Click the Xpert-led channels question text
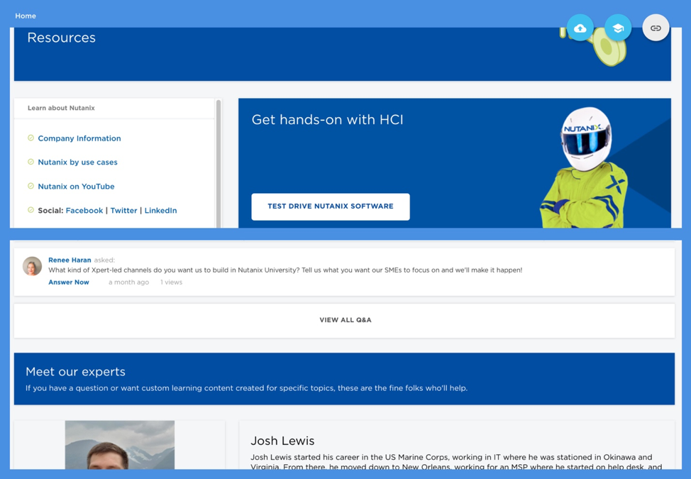 285,270
